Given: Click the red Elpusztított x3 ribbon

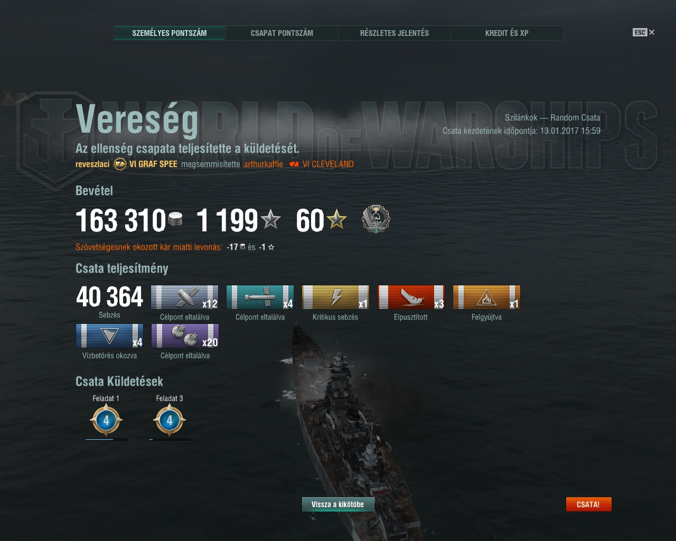Looking at the screenshot, I should [x=411, y=297].
